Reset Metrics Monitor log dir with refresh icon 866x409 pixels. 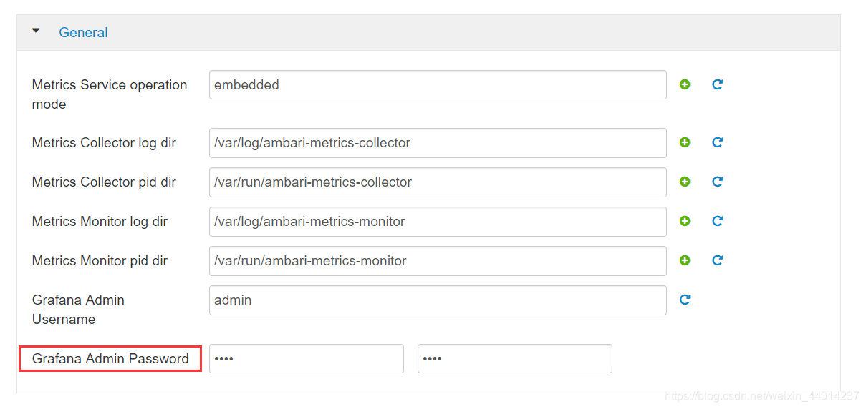pos(717,221)
